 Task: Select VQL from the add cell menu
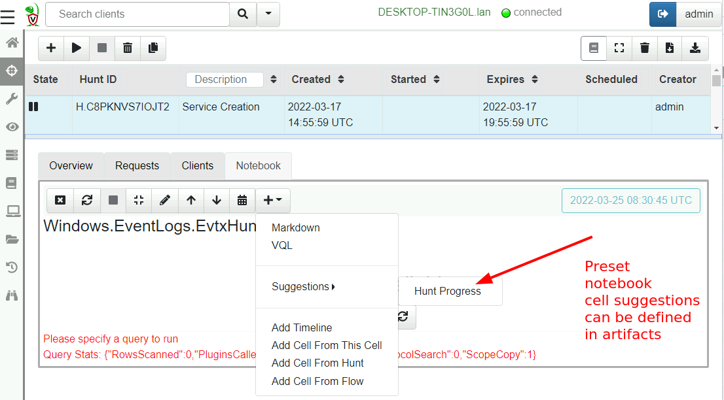[282, 246]
